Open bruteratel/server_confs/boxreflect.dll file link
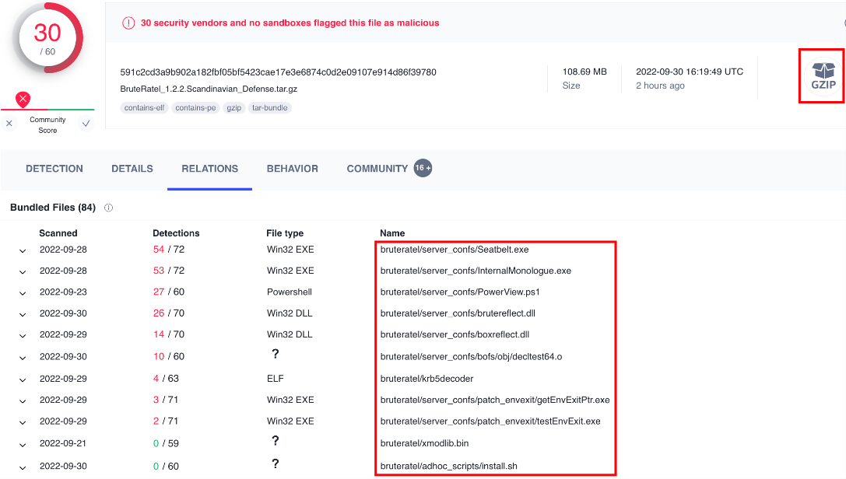The height and width of the screenshot is (479, 846). pyautogui.click(x=455, y=334)
